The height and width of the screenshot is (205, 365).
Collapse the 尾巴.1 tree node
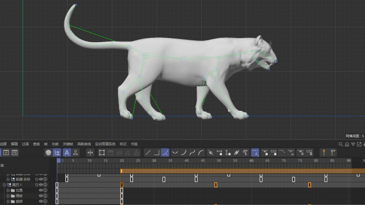click(4, 185)
